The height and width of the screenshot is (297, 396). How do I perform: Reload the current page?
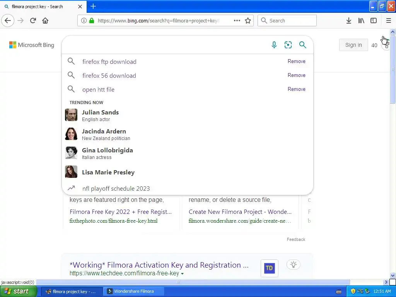pyautogui.click(x=33, y=20)
